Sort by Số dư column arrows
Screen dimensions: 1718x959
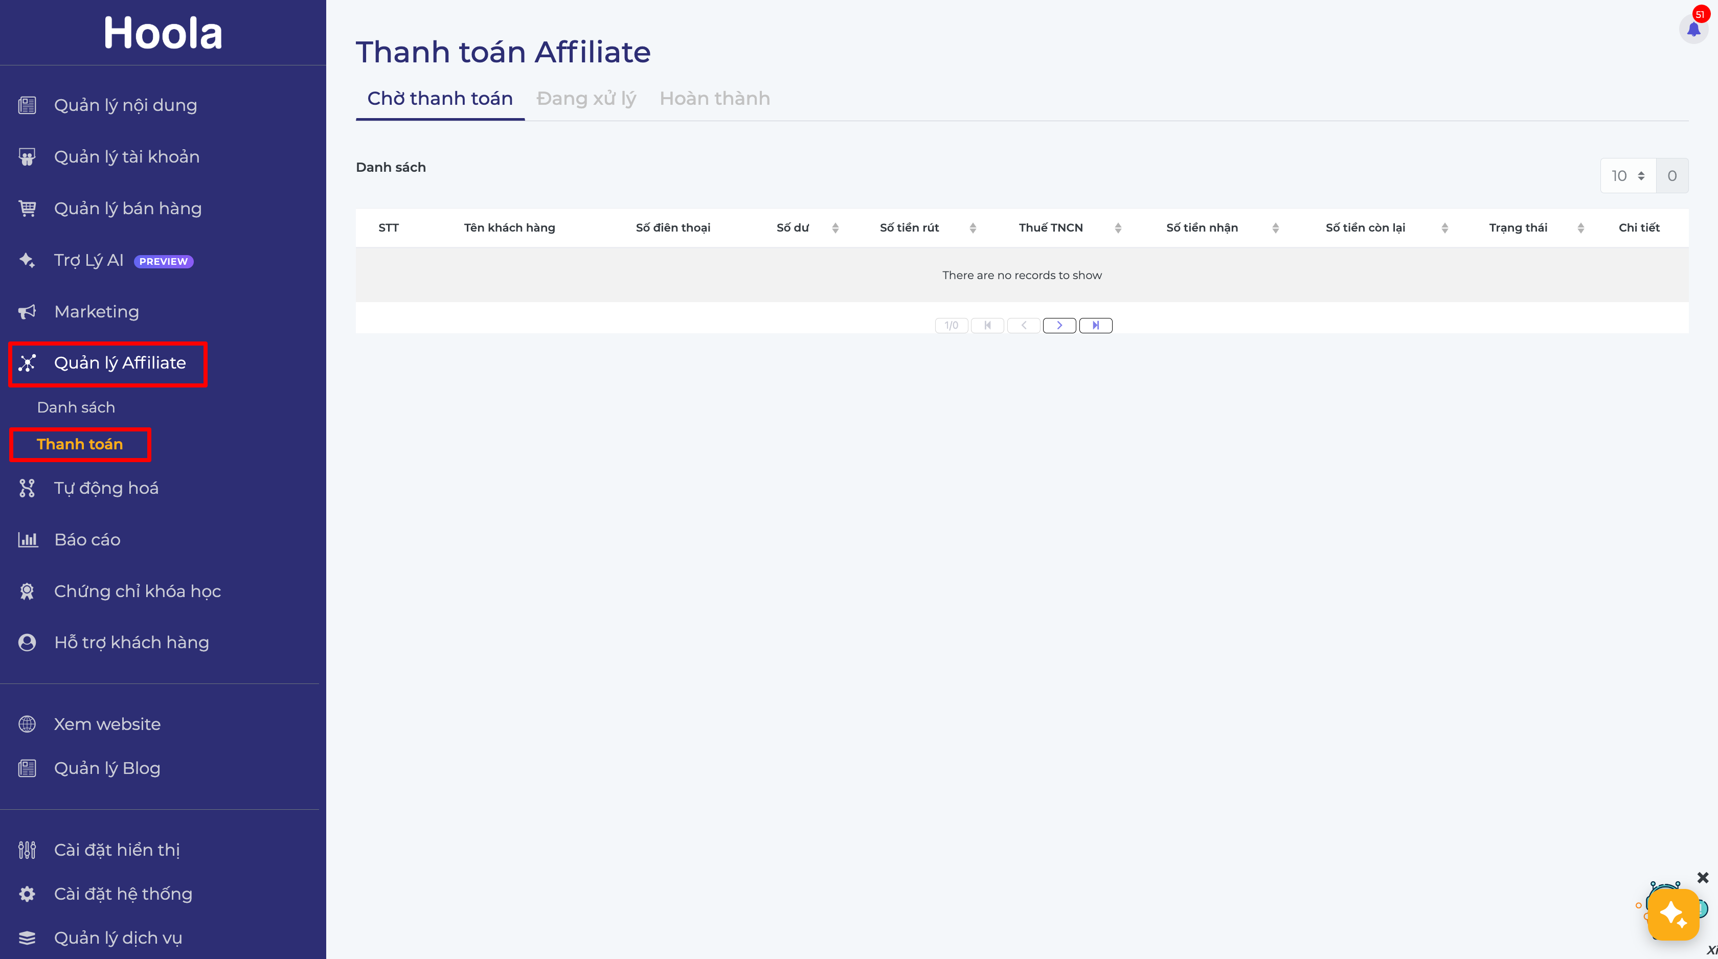835,228
